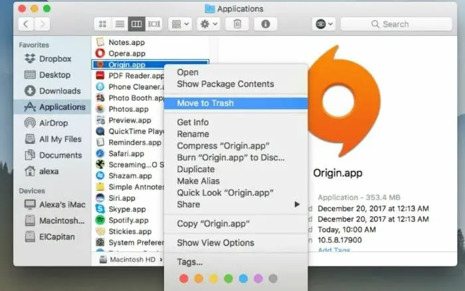Switch to Cover Flow view
465x291 pixels.
[153, 24]
